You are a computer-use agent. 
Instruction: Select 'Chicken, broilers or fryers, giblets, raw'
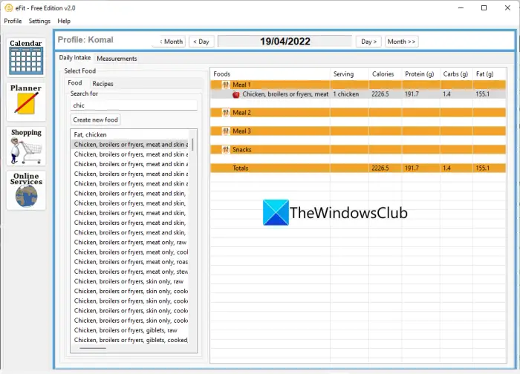(x=130, y=330)
